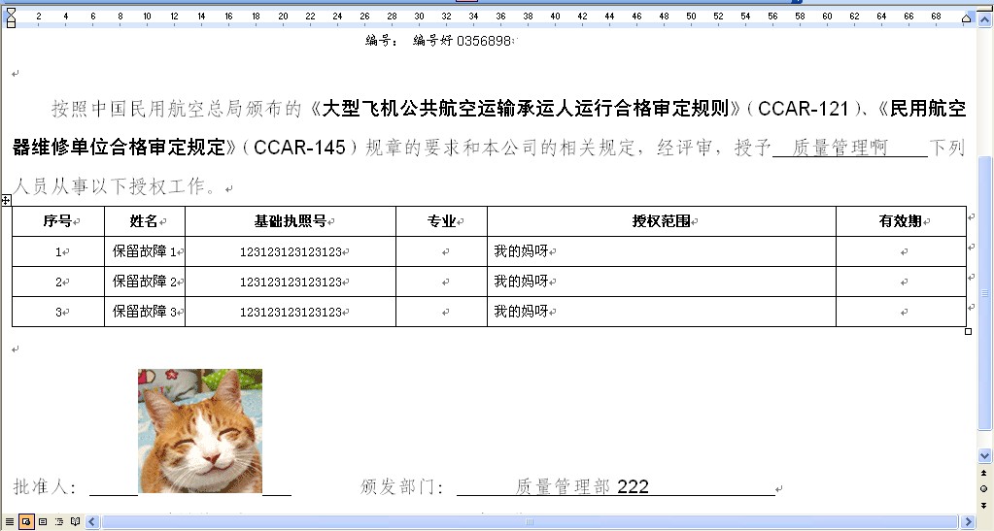Click the empty 专业 cell in row 1
Screen dimensions: 994x531
442,251
